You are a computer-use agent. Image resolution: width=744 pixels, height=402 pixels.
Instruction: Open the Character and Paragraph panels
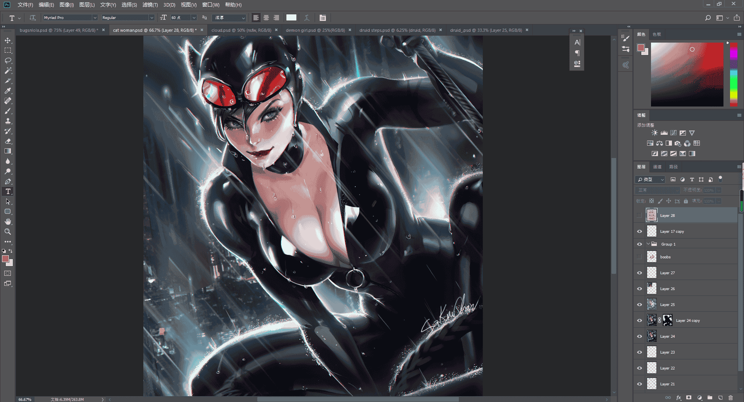pos(322,17)
